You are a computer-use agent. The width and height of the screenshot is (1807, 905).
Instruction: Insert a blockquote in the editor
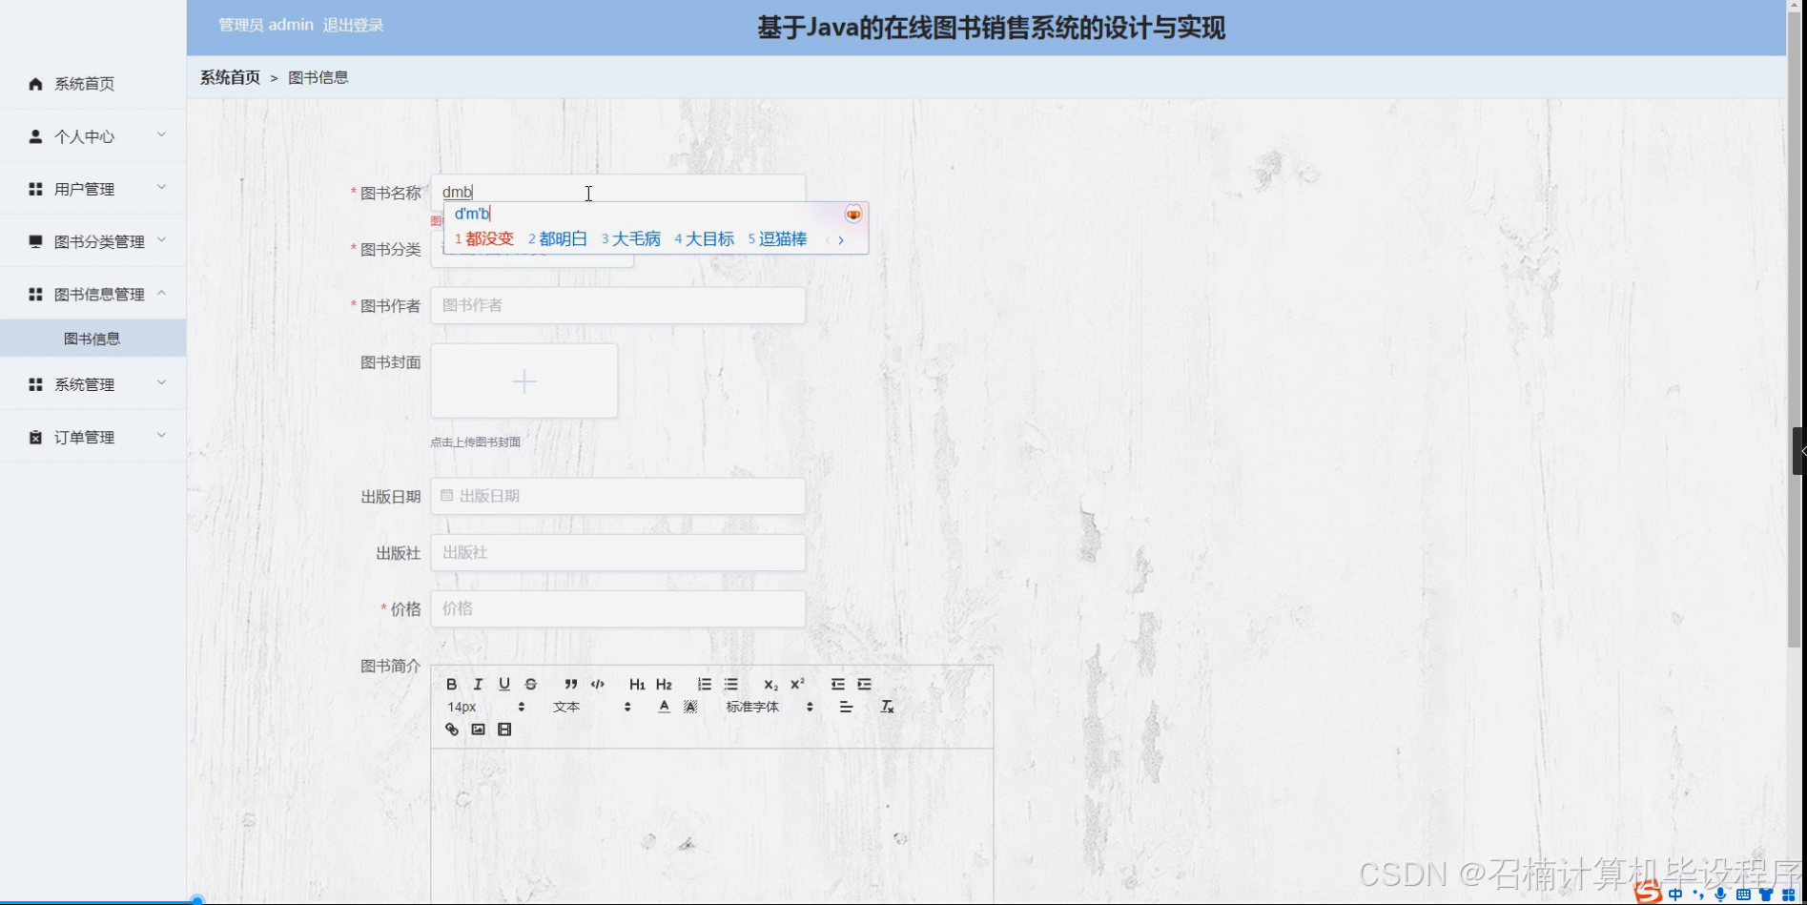point(570,684)
